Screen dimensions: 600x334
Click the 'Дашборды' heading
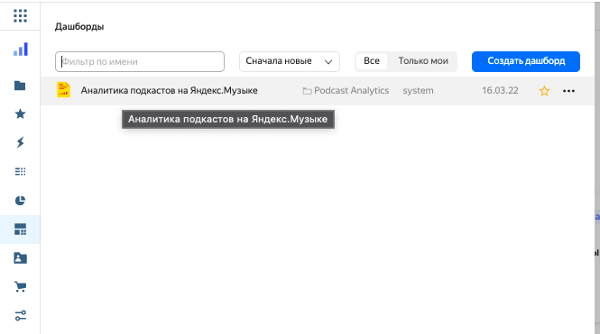pos(79,27)
